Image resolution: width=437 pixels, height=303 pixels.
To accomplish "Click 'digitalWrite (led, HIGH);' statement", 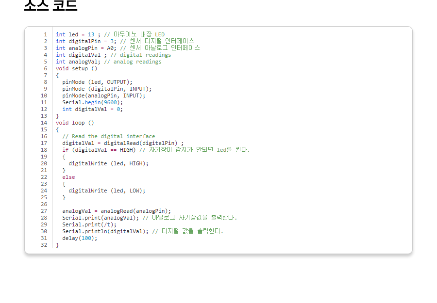I will coord(108,163).
